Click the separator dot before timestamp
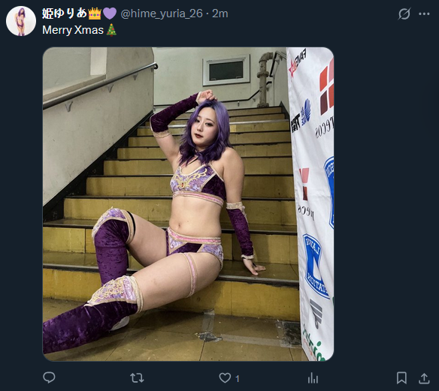The image size is (439, 391). (x=207, y=14)
